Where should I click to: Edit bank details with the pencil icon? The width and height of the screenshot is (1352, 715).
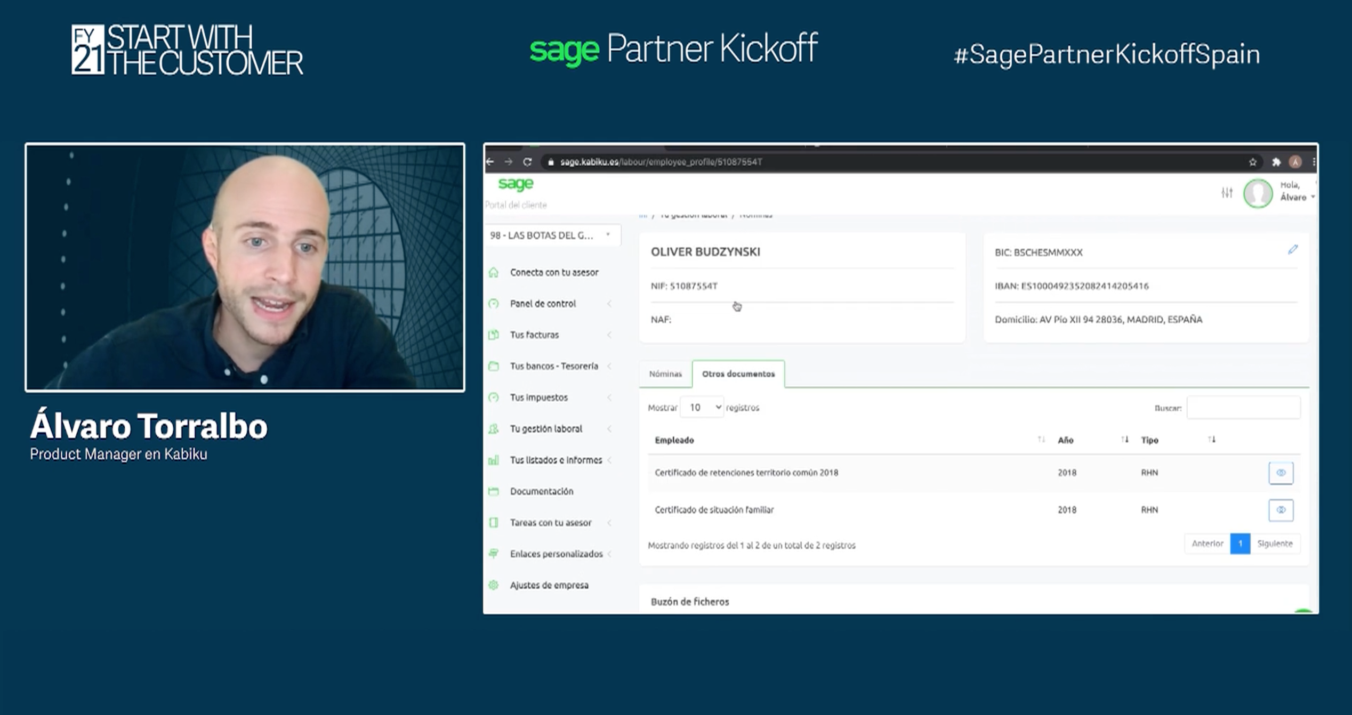pos(1293,250)
